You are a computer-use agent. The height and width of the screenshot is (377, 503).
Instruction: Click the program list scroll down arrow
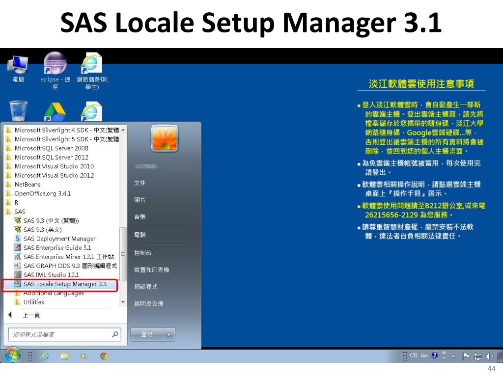(x=123, y=302)
